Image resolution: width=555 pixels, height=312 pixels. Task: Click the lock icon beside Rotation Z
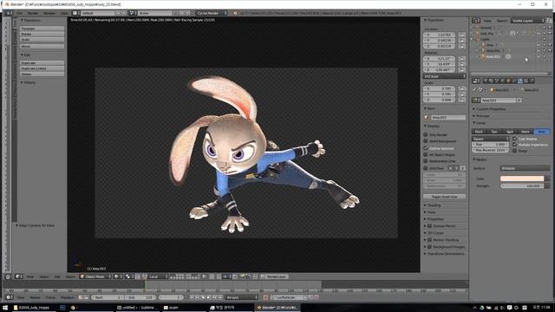(462, 69)
